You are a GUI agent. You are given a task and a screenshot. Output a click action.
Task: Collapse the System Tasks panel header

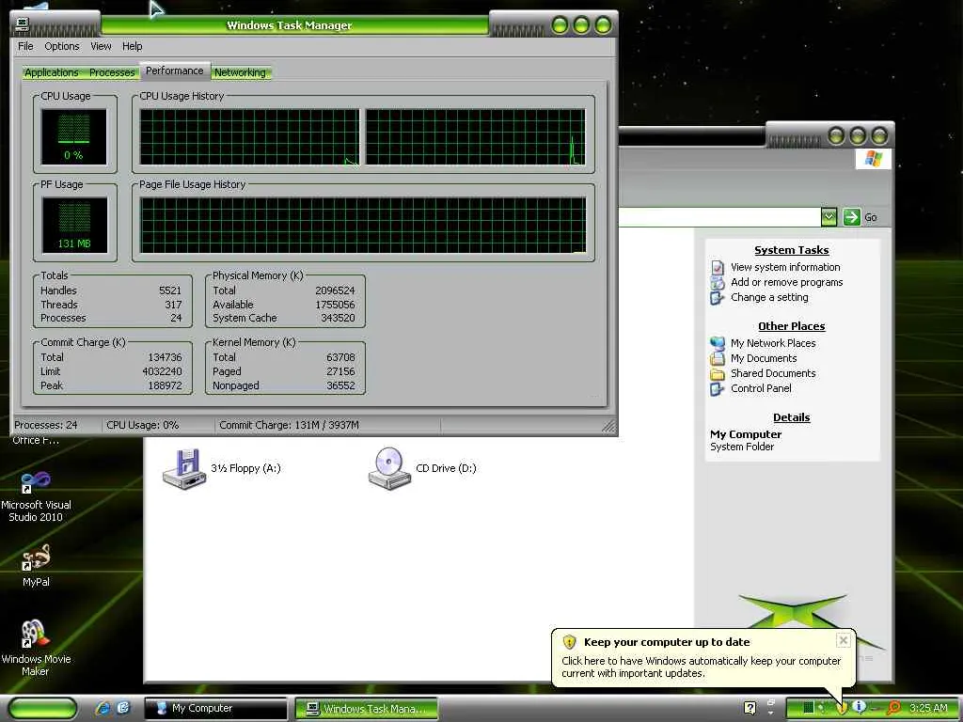pos(792,250)
